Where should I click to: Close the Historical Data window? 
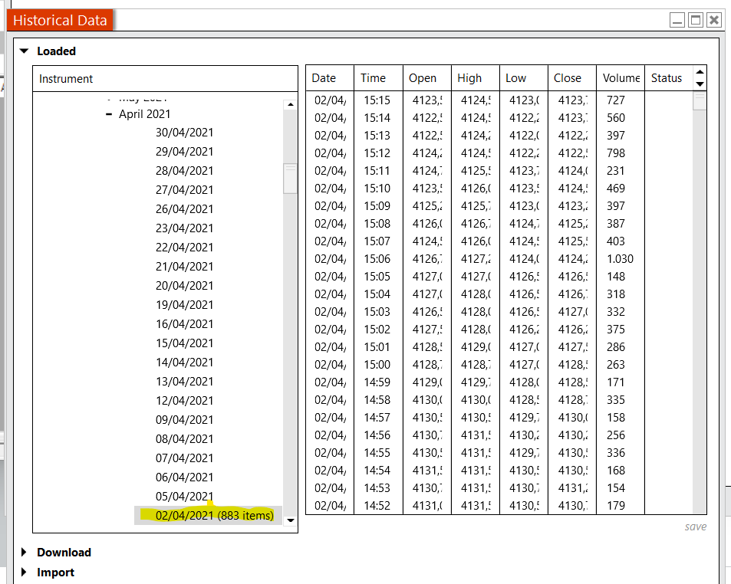pyautogui.click(x=714, y=20)
